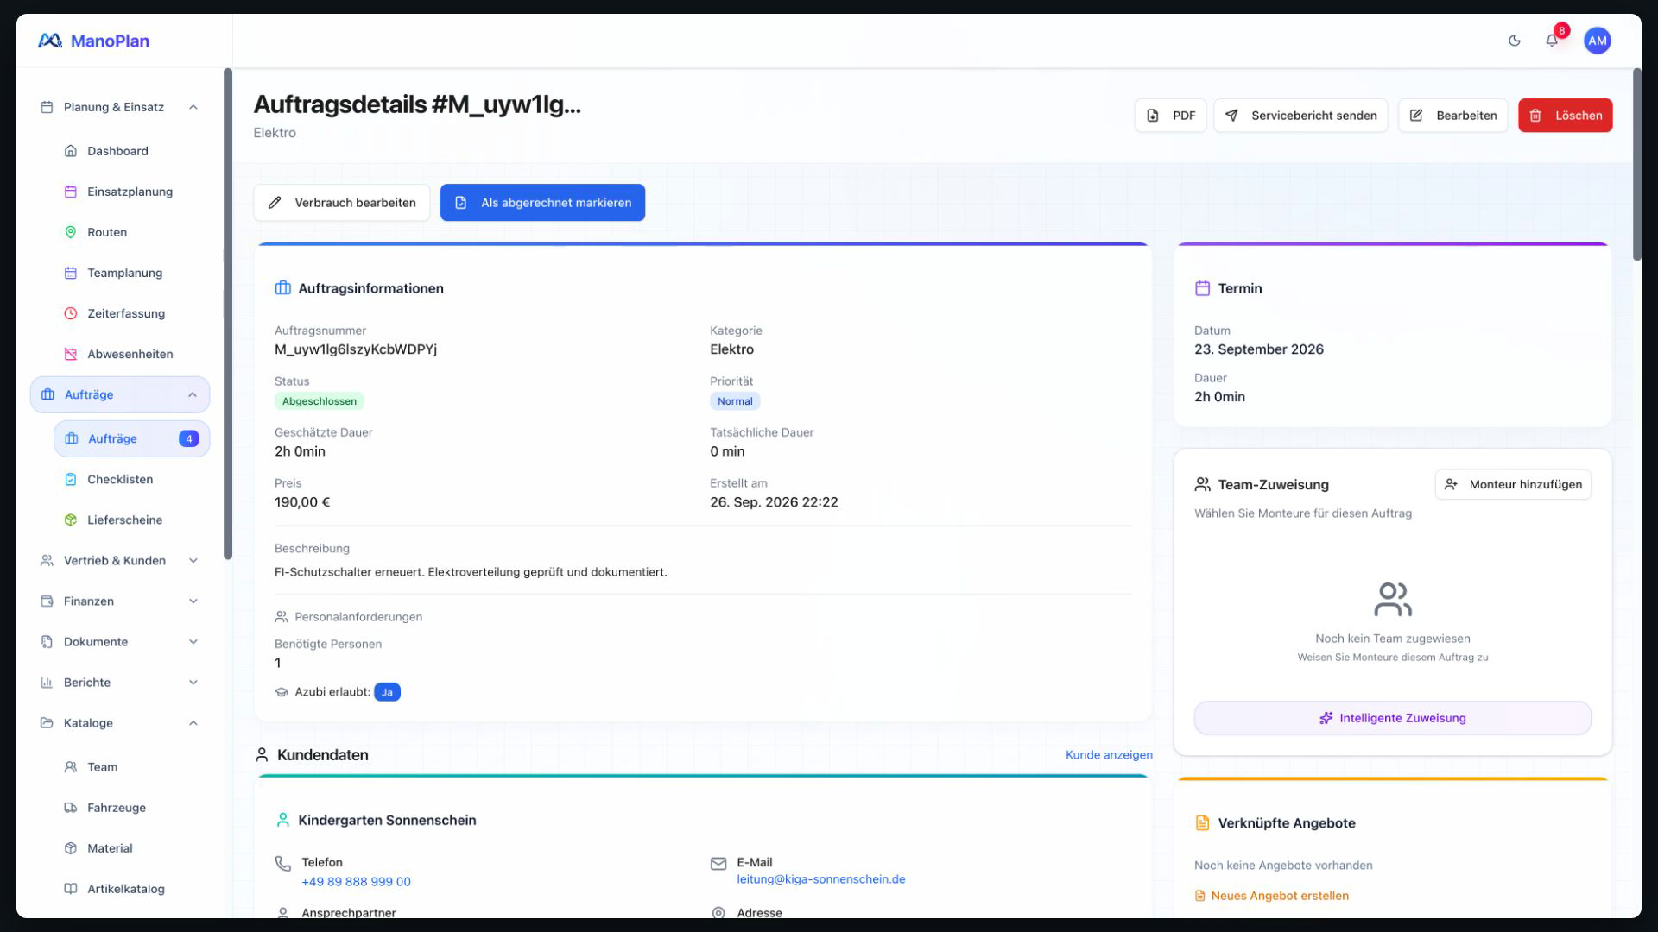
Task: Click the Normal priority badge
Action: 735,401
